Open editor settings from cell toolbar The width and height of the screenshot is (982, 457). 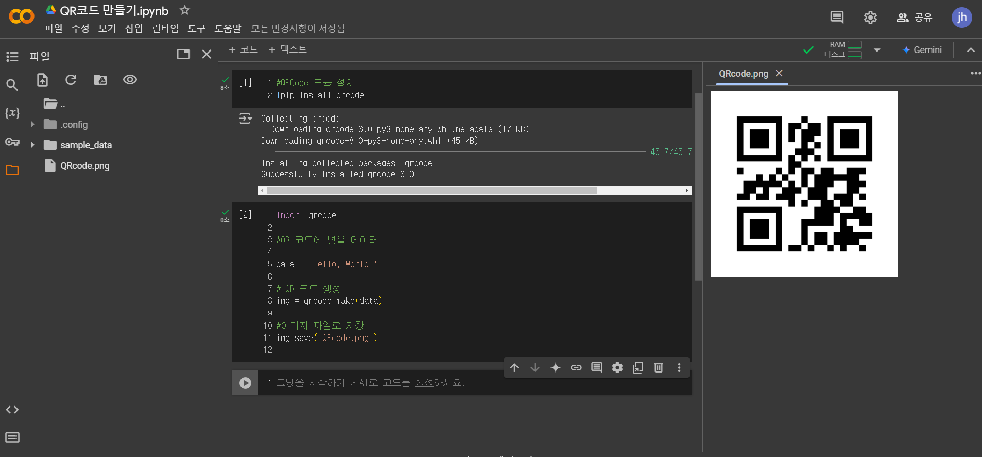(x=617, y=367)
